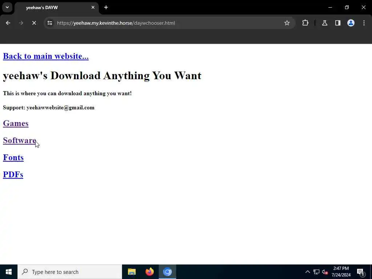Image resolution: width=372 pixels, height=279 pixels.
Task: Open the Software link
Action: [20, 141]
